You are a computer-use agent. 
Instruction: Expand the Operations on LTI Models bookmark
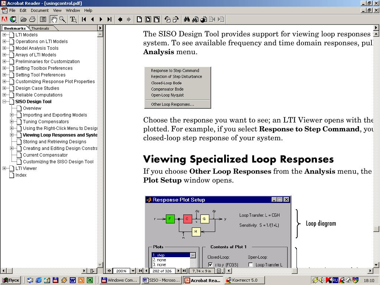pyautogui.click(x=4, y=42)
